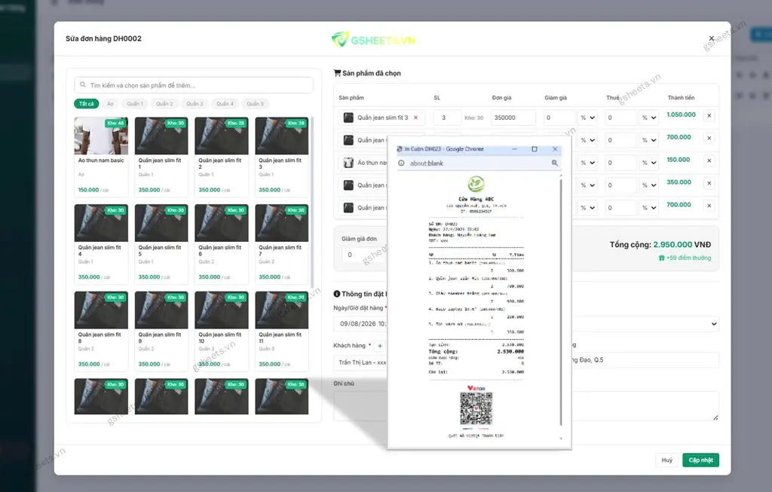Viewport: 772px width, 492px height.
Task: Click the Cập nhật update button
Action: (700, 460)
